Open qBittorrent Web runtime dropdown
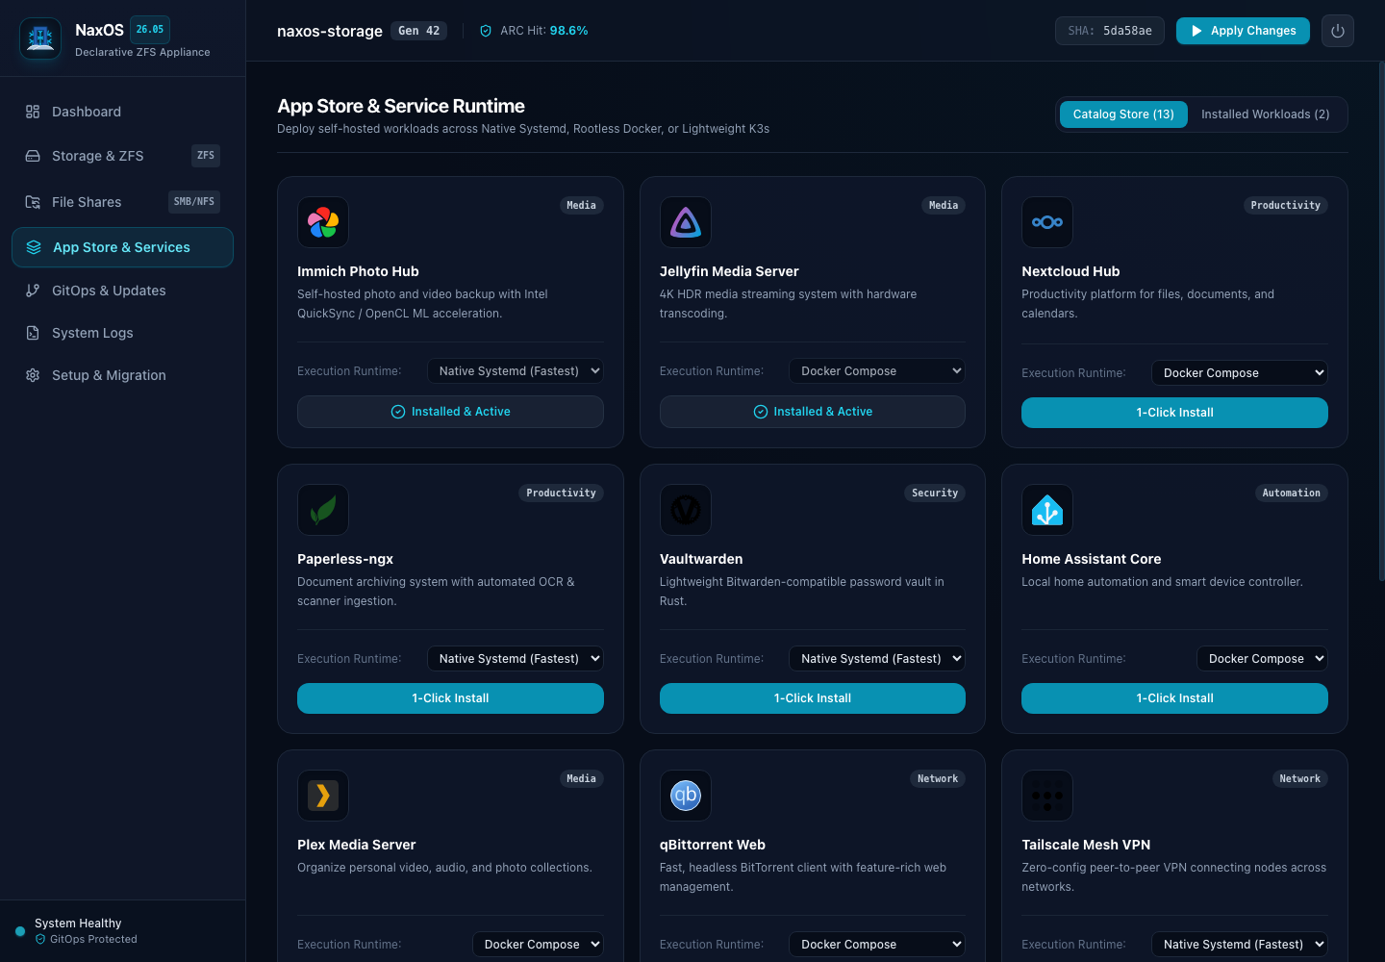This screenshot has height=962, width=1385. pos(877,945)
